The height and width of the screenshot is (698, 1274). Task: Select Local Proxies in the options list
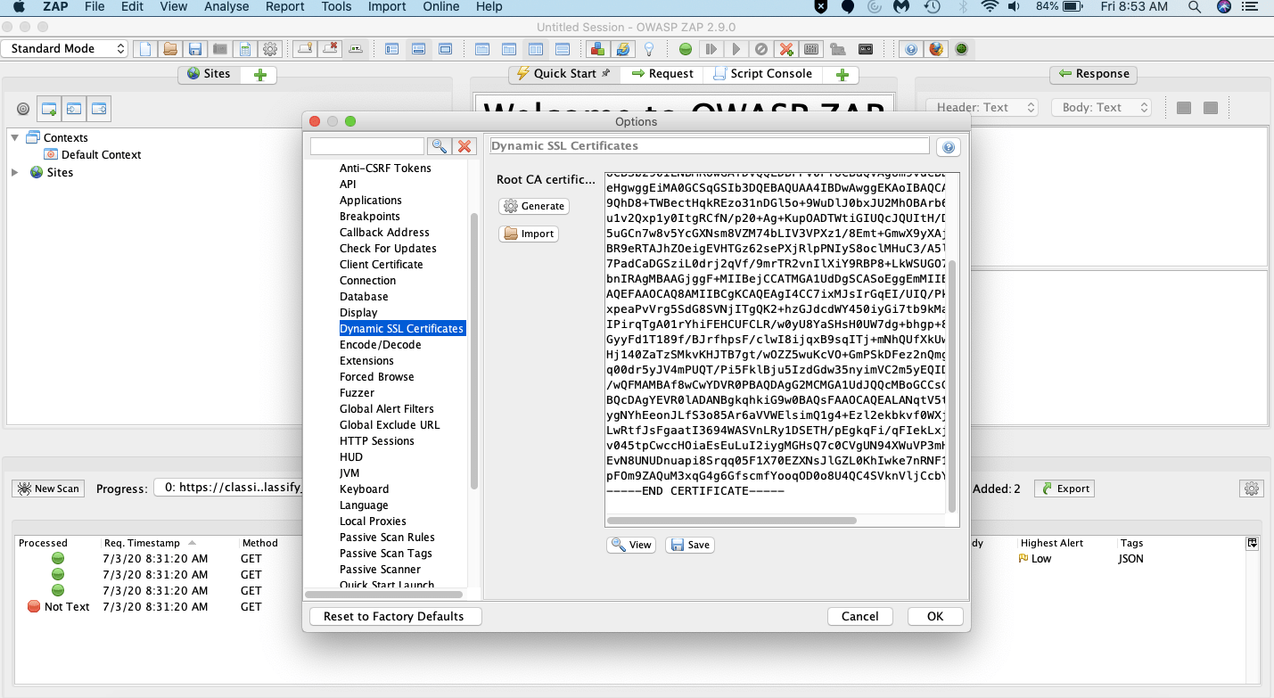[373, 521]
